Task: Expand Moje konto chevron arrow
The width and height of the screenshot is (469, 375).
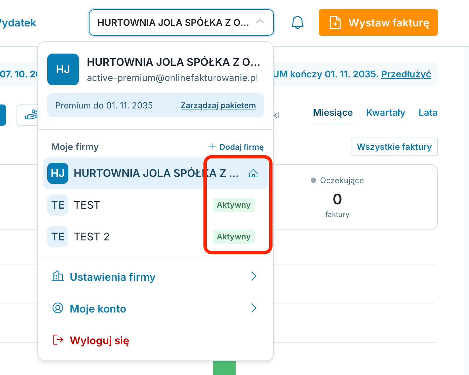Action: (x=254, y=308)
